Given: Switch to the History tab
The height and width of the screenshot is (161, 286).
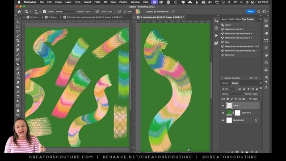Looking at the screenshot, I should (x=225, y=83).
